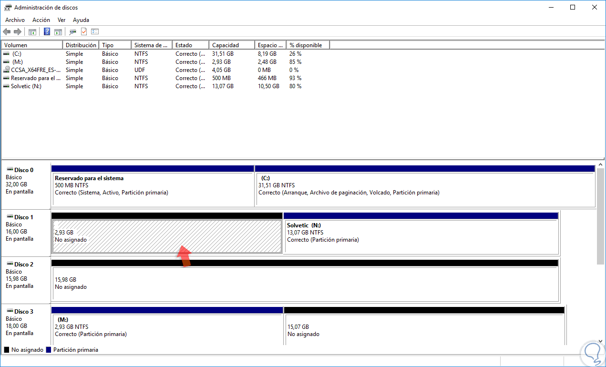
Task: Sort by the Espacio ... column header
Action: [x=271, y=45]
